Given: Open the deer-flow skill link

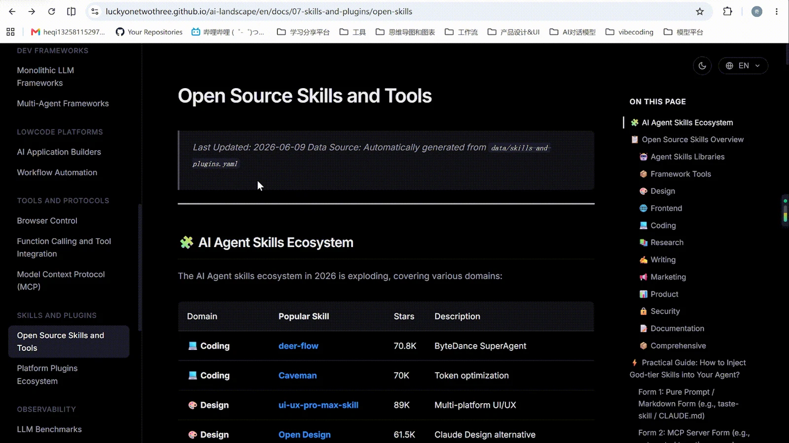Looking at the screenshot, I should click(298, 346).
